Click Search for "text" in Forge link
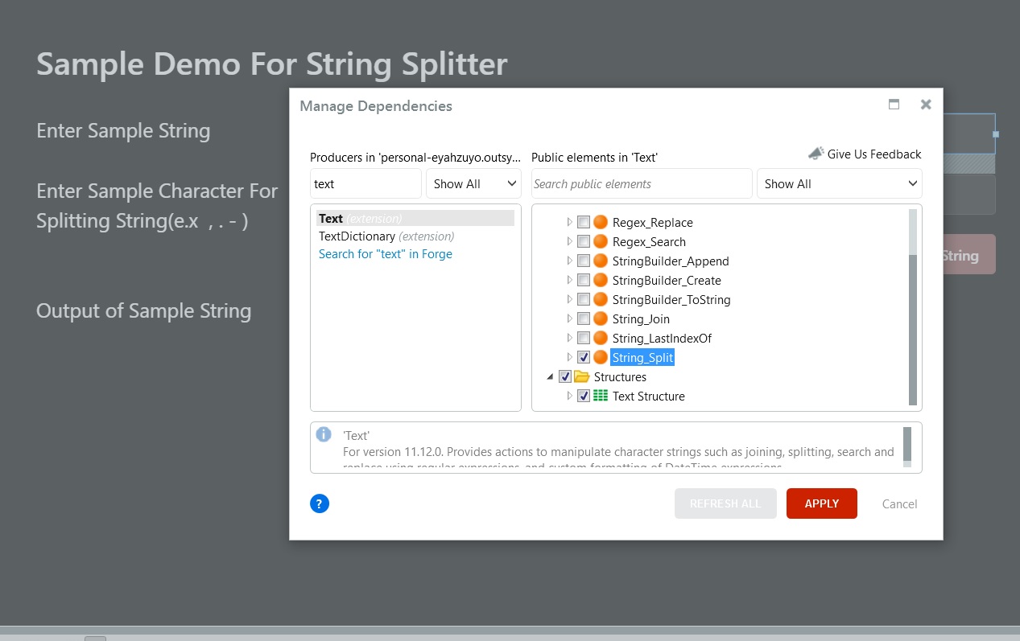The height and width of the screenshot is (641, 1020). click(386, 254)
